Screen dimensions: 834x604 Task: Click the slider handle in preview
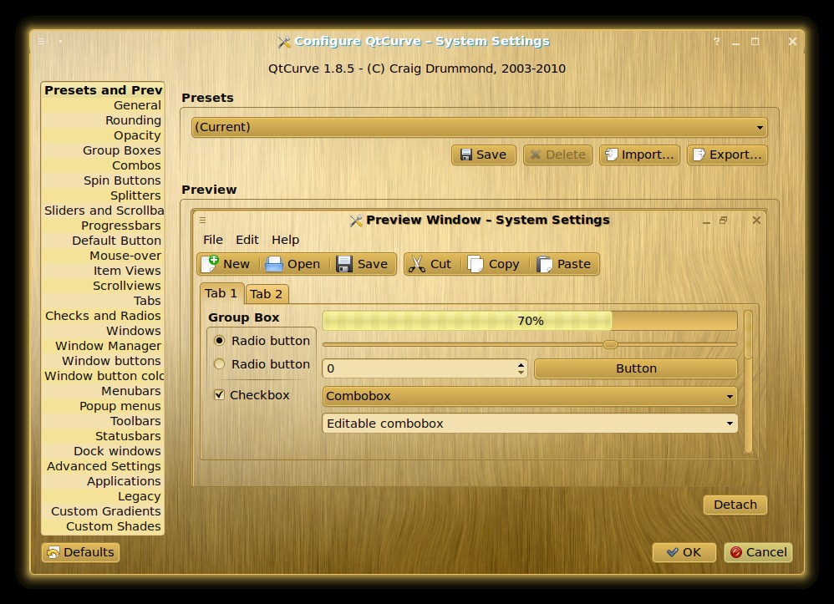(610, 344)
